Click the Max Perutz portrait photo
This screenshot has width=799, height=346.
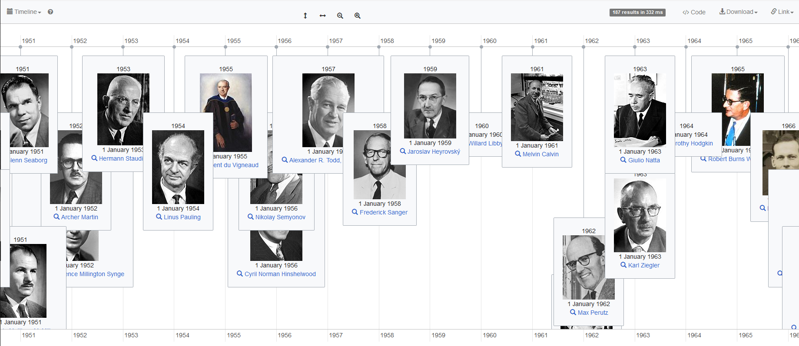[x=589, y=267]
